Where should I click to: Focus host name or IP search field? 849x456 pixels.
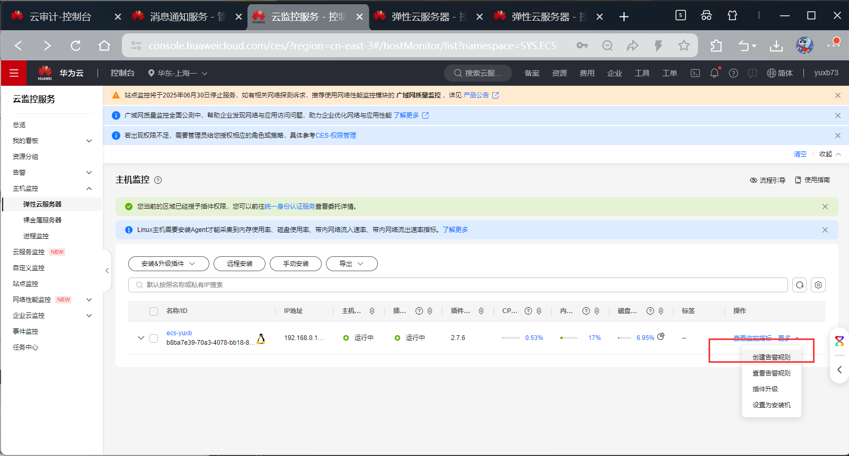tap(458, 285)
